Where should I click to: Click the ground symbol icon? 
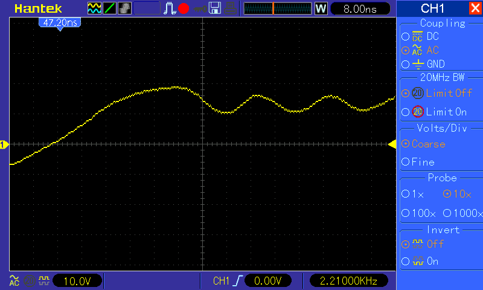[418, 64]
